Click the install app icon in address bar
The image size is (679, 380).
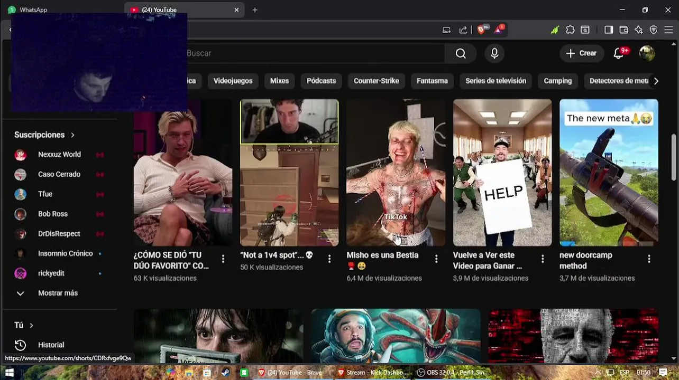pyautogui.click(x=447, y=30)
